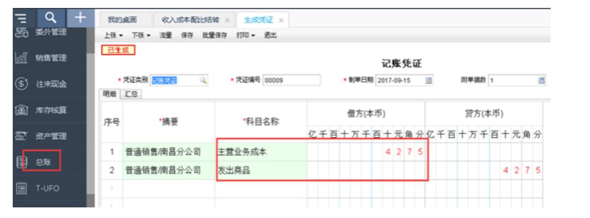Open 往来现金 dollar icon
Image resolution: width=590 pixels, height=218 pixels.
21,84
